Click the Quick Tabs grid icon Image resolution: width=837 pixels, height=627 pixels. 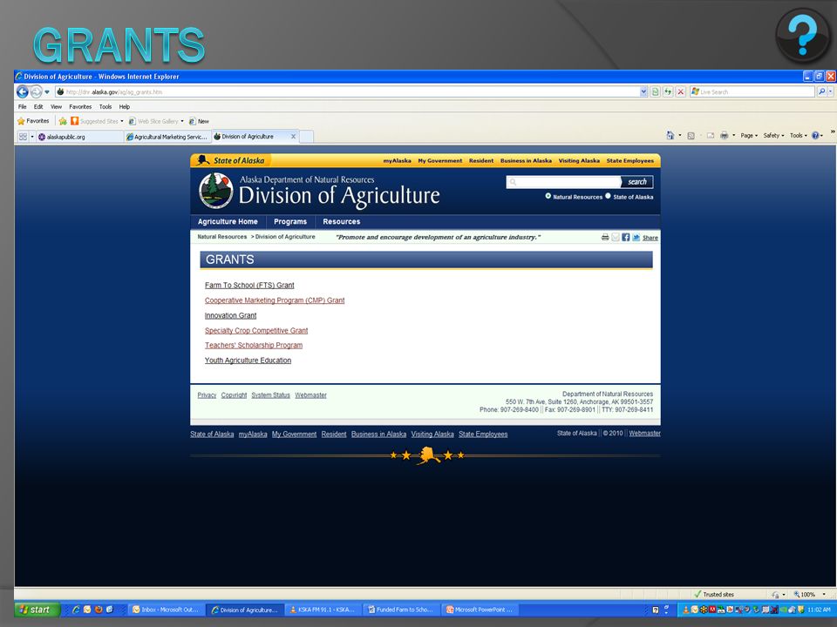pos(23,137)
